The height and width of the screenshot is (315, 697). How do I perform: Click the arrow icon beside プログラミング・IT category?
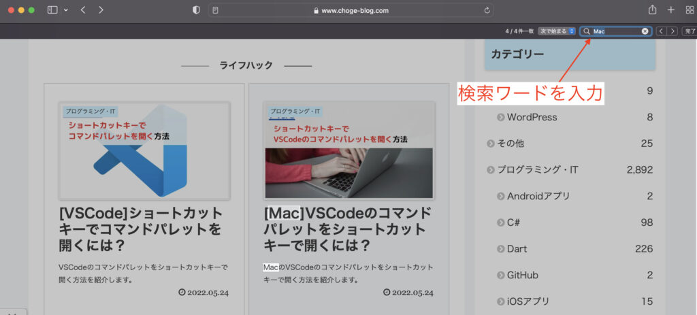click(491, 169)
